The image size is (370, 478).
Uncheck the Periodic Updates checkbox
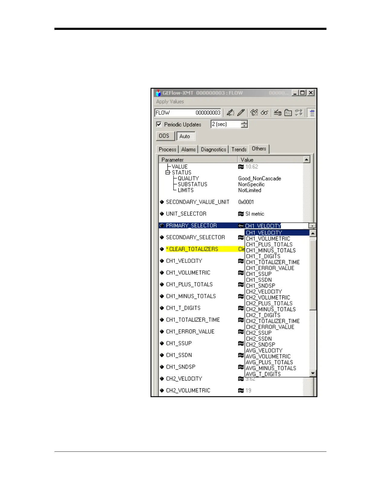coord(159,124)
